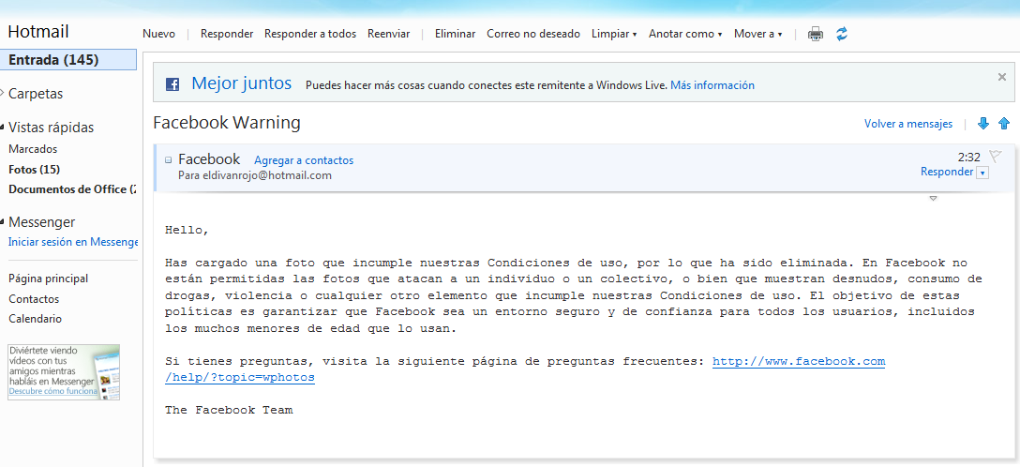
Task: Click Nuevo to compose a message
Action: (x=158, y=34)
